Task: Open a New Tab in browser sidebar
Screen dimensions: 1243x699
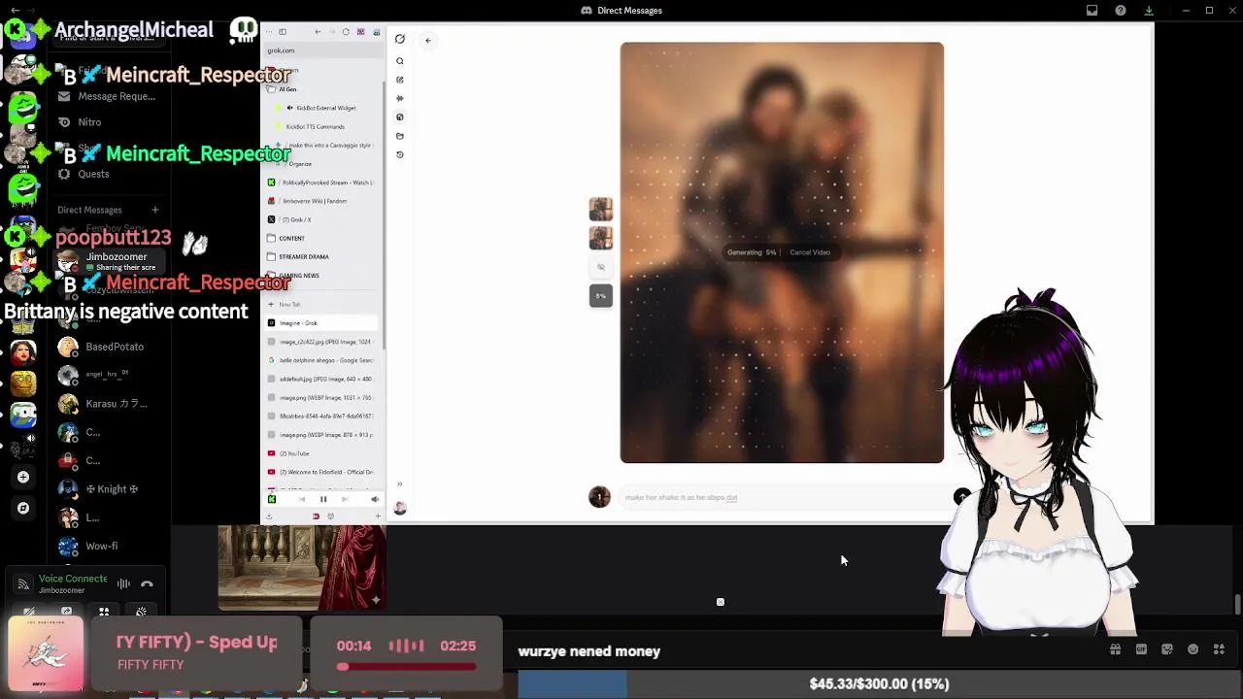Action: pyautogui.click(x=321, y=304)
